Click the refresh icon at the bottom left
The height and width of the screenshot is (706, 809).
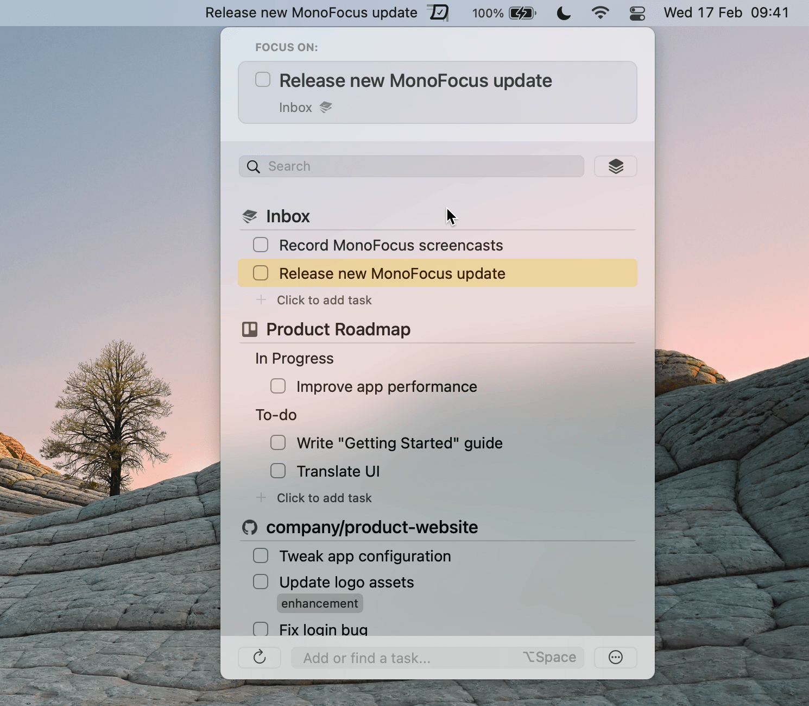coord(260,658)
